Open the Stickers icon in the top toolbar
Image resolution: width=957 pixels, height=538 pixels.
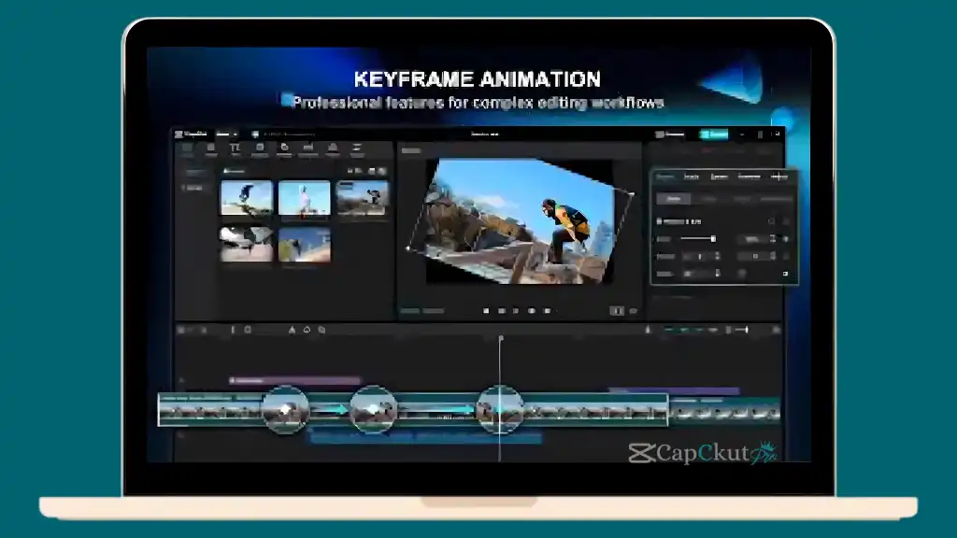[260, 149]
